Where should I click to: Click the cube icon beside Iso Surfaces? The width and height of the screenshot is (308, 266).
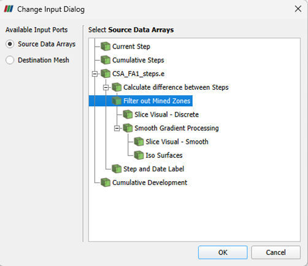pyautogui.click(x=139, y=155)
